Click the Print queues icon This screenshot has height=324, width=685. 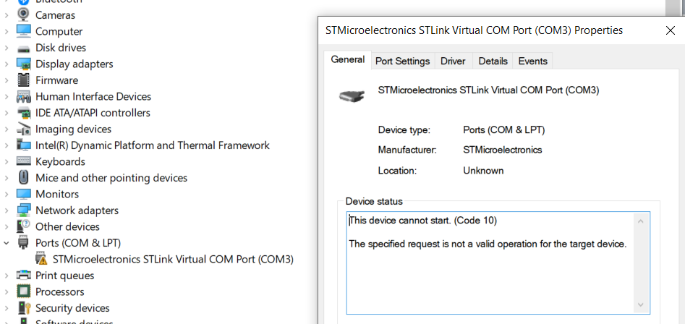tap(24, 275)
